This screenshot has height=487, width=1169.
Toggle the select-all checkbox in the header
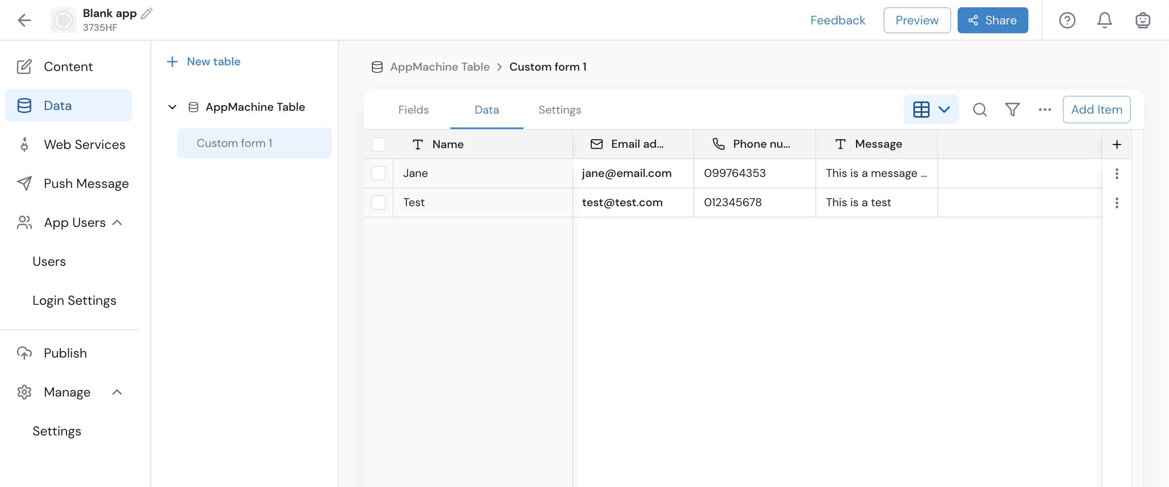(x=379, y=144)
